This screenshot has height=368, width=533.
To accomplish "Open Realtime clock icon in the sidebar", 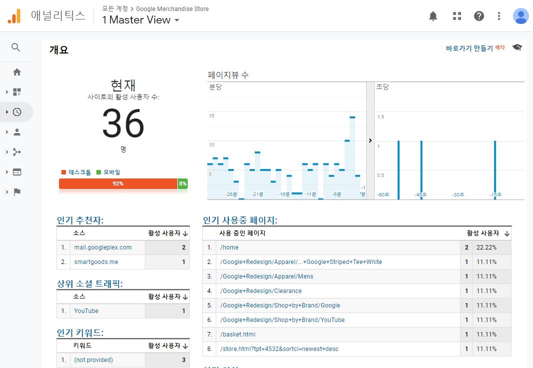I will tap(17, 112).
